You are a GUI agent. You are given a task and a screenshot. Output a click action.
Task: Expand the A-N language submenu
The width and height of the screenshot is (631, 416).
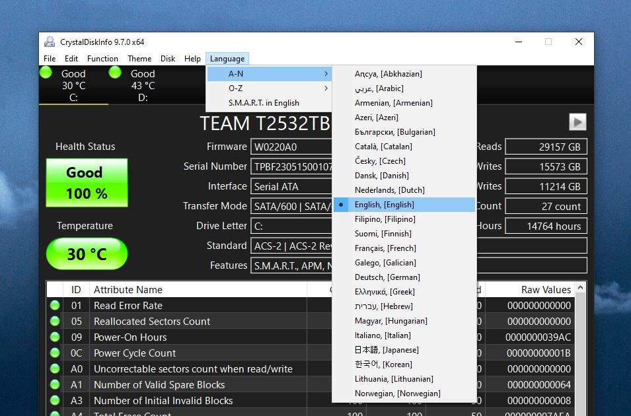269,73
